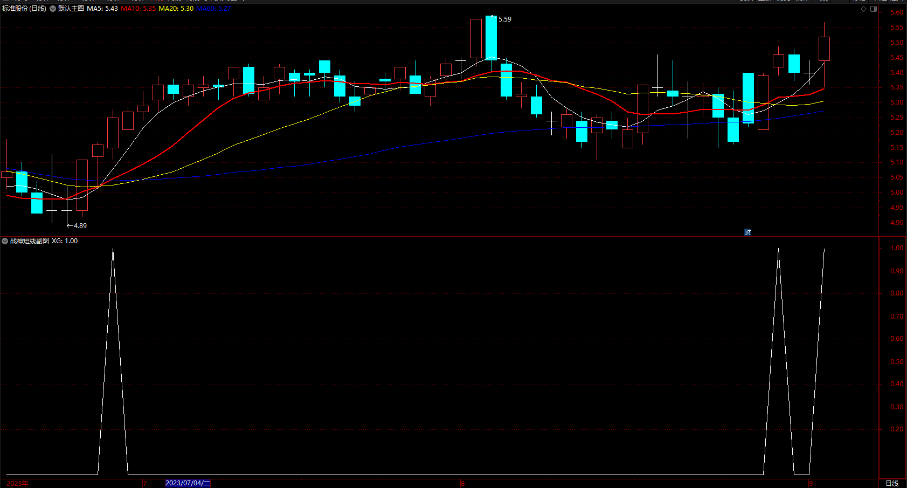The height and width of the screenshot is (488, 907).
Task: Click the 5.59 high price label
Action: click(505, 19)
